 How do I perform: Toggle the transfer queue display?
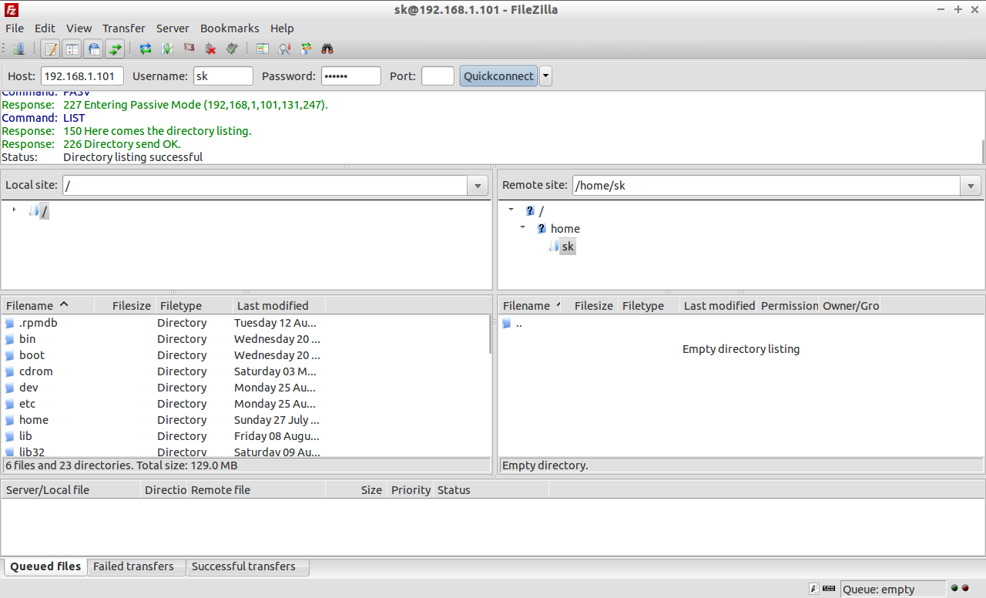pyautogui.click(x=116, y=49)
